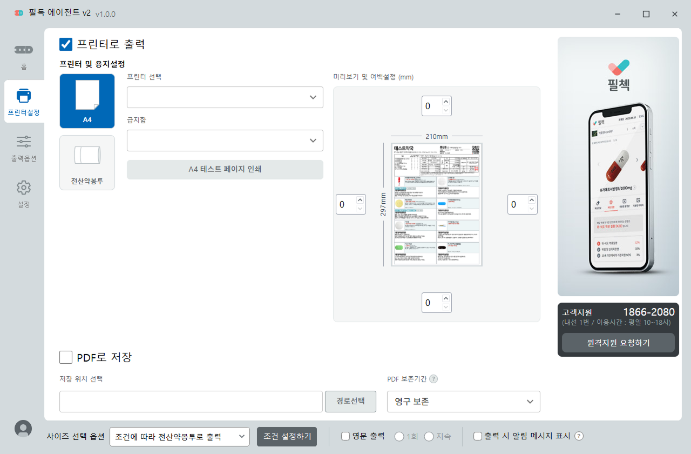691x454 pixels.
Task: Expand the 급지함 dropdown
Action: click(x=225, y=141)
